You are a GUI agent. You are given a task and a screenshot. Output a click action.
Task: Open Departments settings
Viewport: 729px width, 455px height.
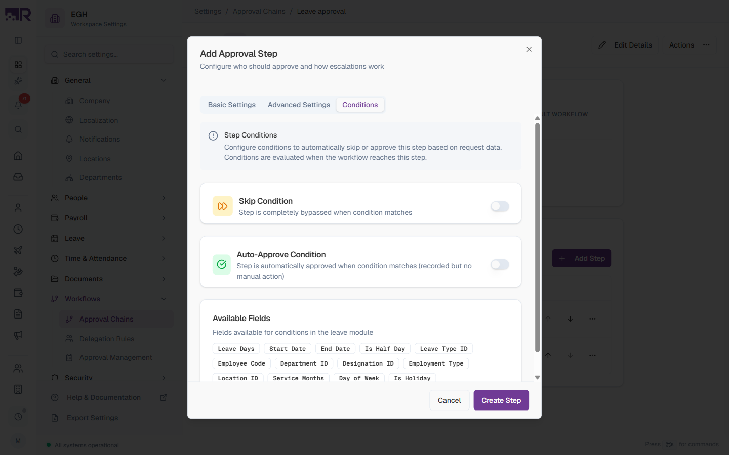click(116, 177)
